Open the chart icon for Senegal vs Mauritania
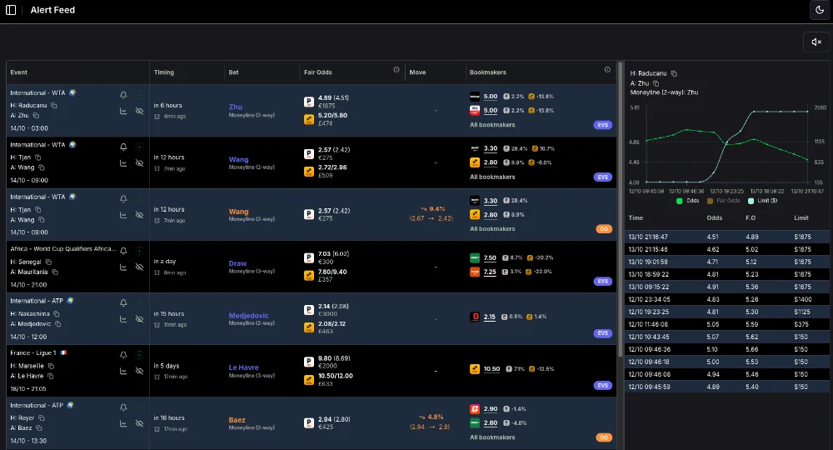Viewport: 833px width, 450px height. [123, 267]
